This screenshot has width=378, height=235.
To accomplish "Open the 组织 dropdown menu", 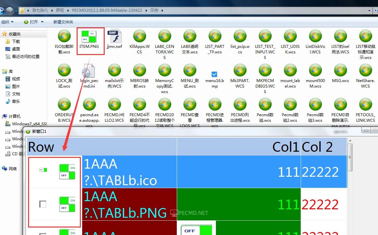I will (7, 22).
